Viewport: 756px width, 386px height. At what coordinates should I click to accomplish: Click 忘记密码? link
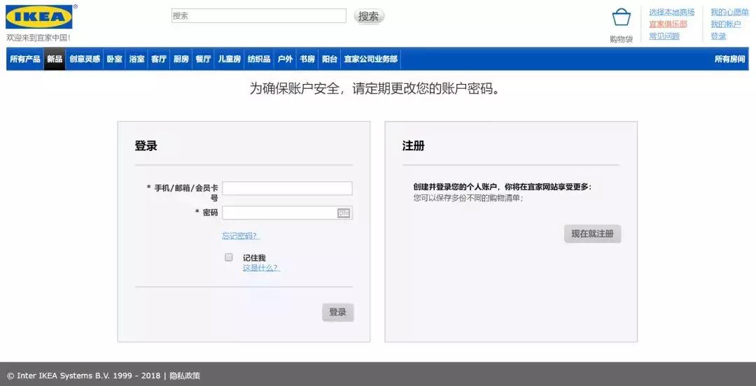[x=241, y=236]
